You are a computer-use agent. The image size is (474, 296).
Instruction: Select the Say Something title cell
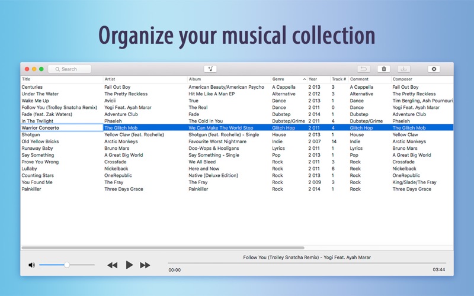click(x=38, y=155)
